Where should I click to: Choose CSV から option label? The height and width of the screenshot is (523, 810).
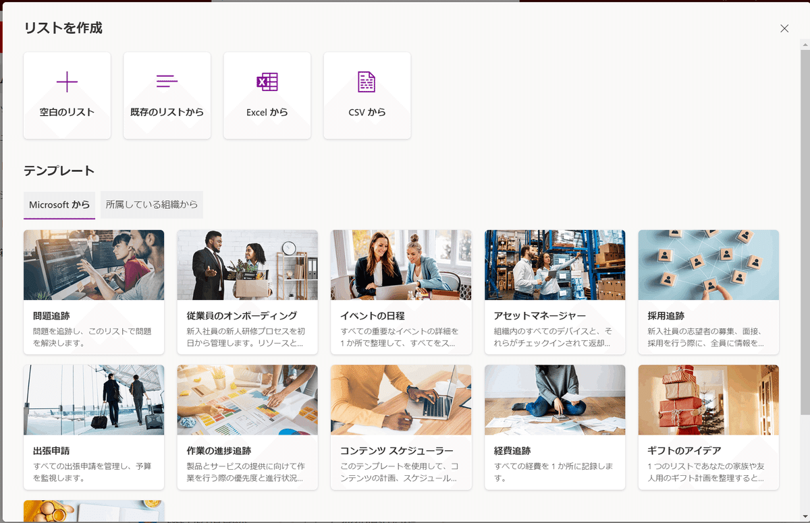367,113
